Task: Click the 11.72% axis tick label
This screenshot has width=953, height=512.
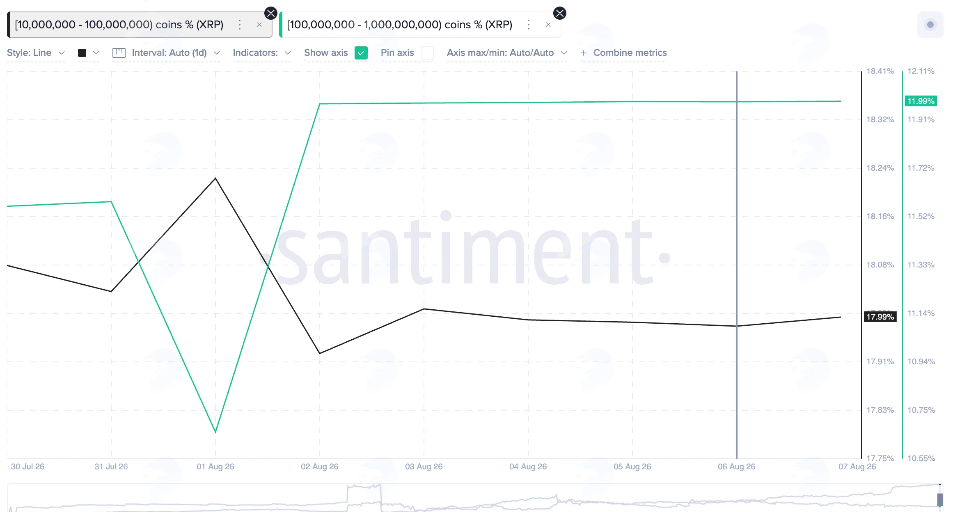Action: pos(921,168)
